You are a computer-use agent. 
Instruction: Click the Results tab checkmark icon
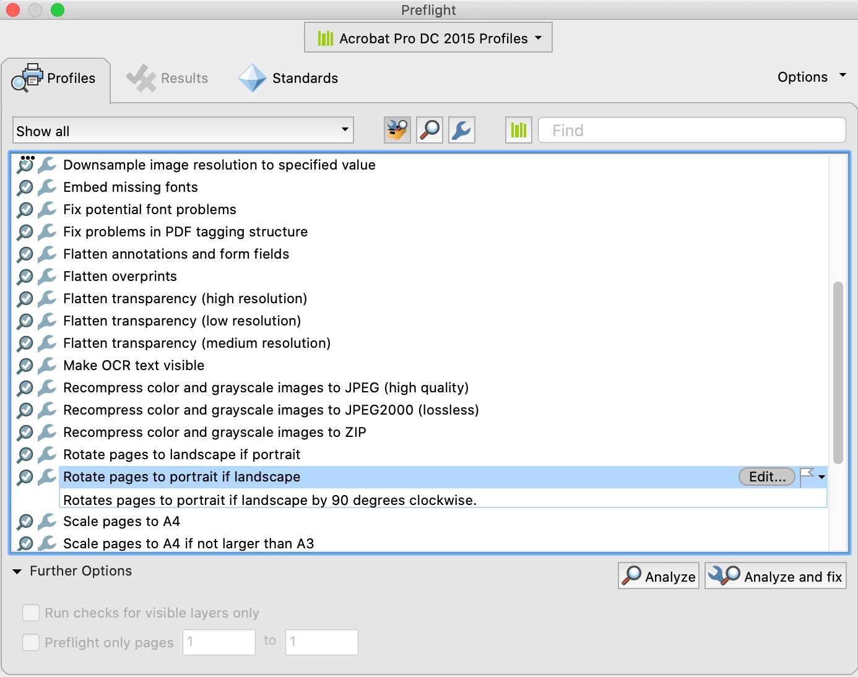141,78
